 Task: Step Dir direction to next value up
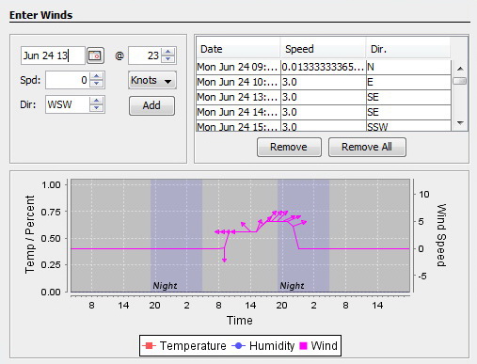pyautogui.click(x=97, y=101)
